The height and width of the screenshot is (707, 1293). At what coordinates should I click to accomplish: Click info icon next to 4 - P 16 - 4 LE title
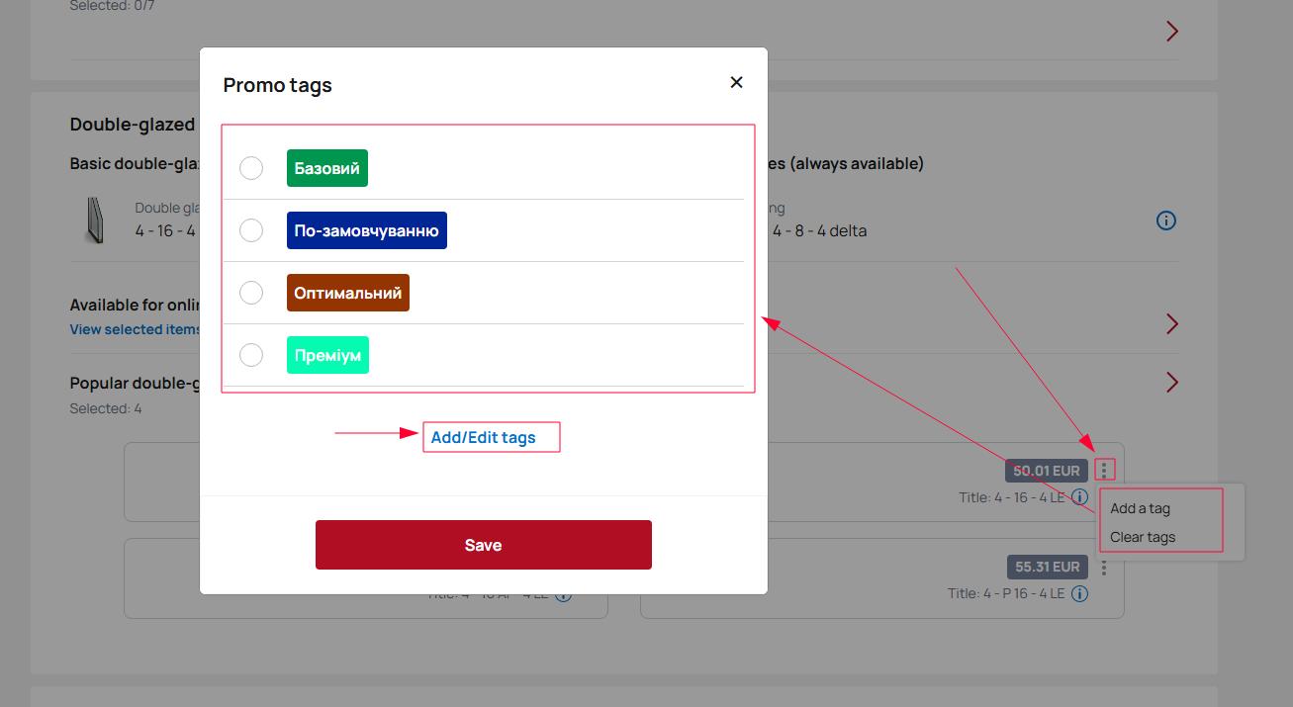(x=1080, y=593)
